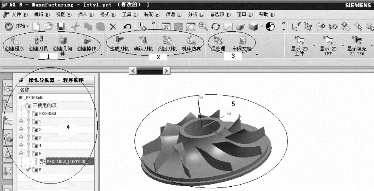Select program group 6 in the tree
This screenshot has width=374, height=191.
tap(40, 169)
